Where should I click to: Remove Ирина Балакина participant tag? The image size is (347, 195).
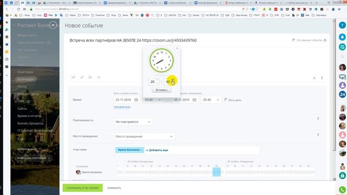tap(141, 150)
